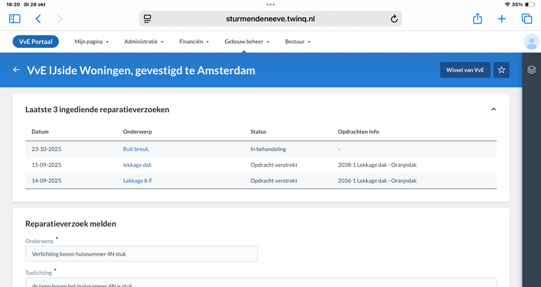
Task: Open the Ruit breuk. repair request link
Action: coord(136,149)
